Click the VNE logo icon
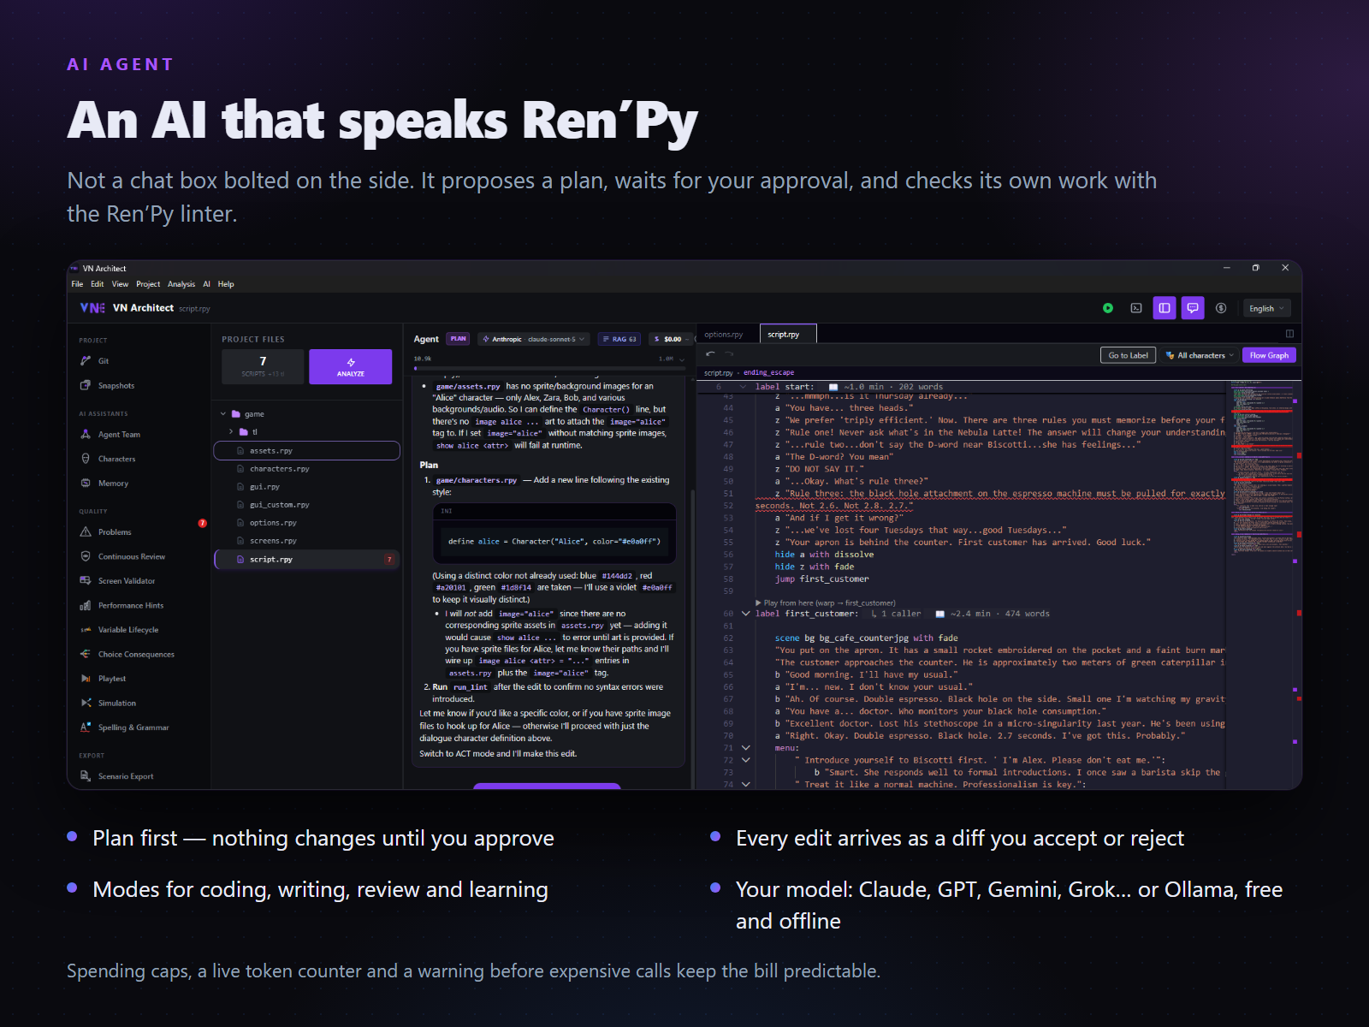Viewport: 1369px width, 1027px height. 92,308
